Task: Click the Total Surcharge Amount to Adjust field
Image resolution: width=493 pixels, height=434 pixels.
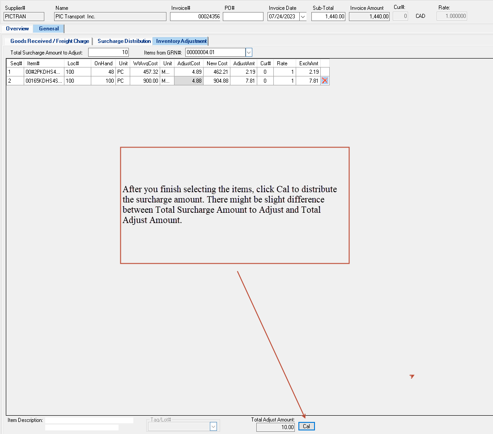Action: (108, 52)
